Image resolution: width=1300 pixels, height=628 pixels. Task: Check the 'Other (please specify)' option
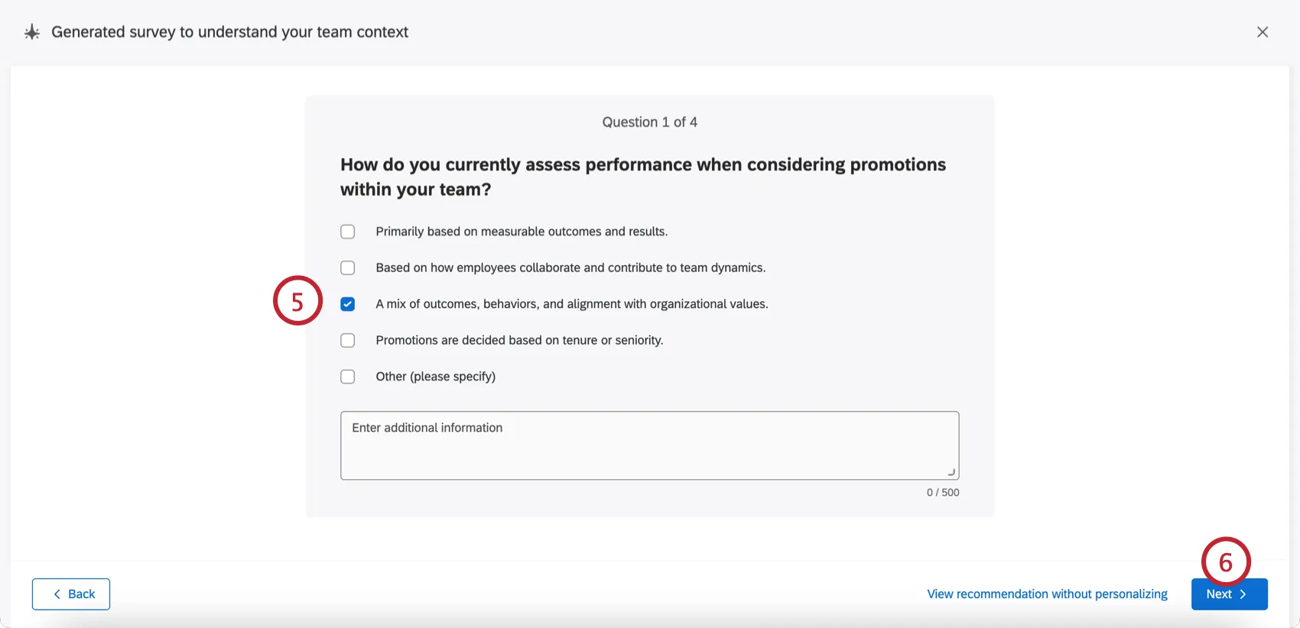click(347, 376)
